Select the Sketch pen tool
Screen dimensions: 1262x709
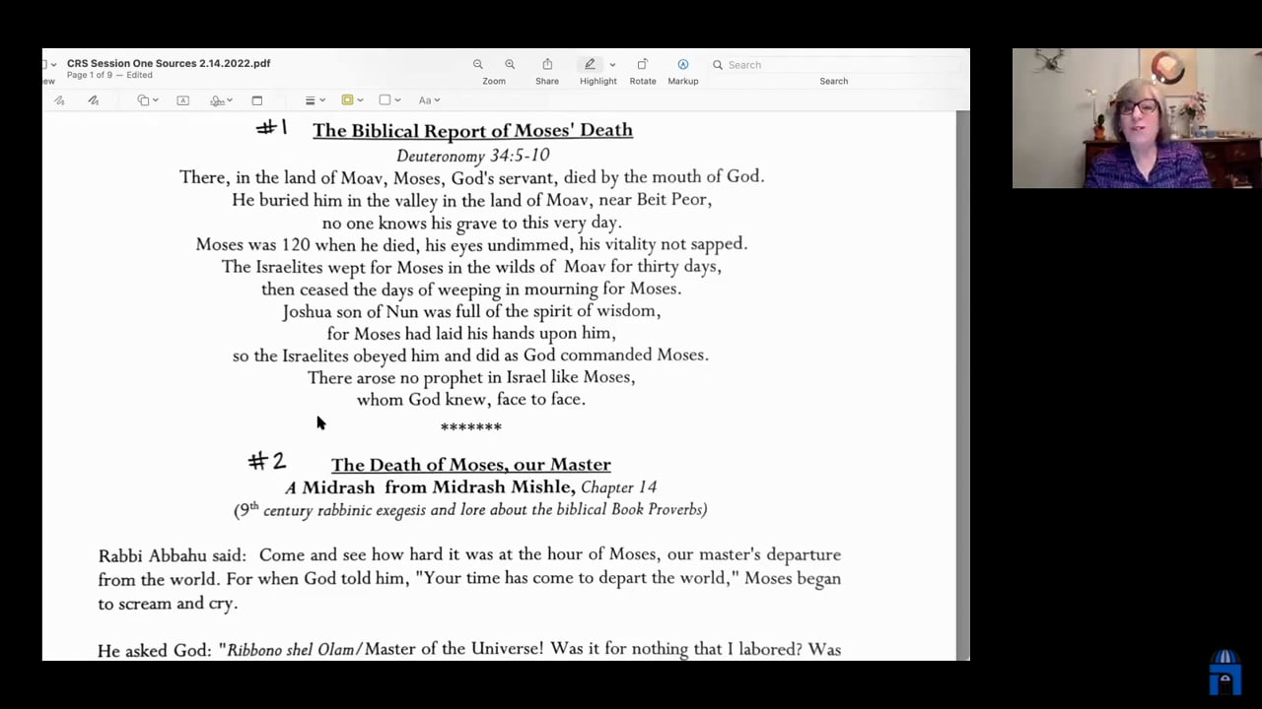point(59,100)
